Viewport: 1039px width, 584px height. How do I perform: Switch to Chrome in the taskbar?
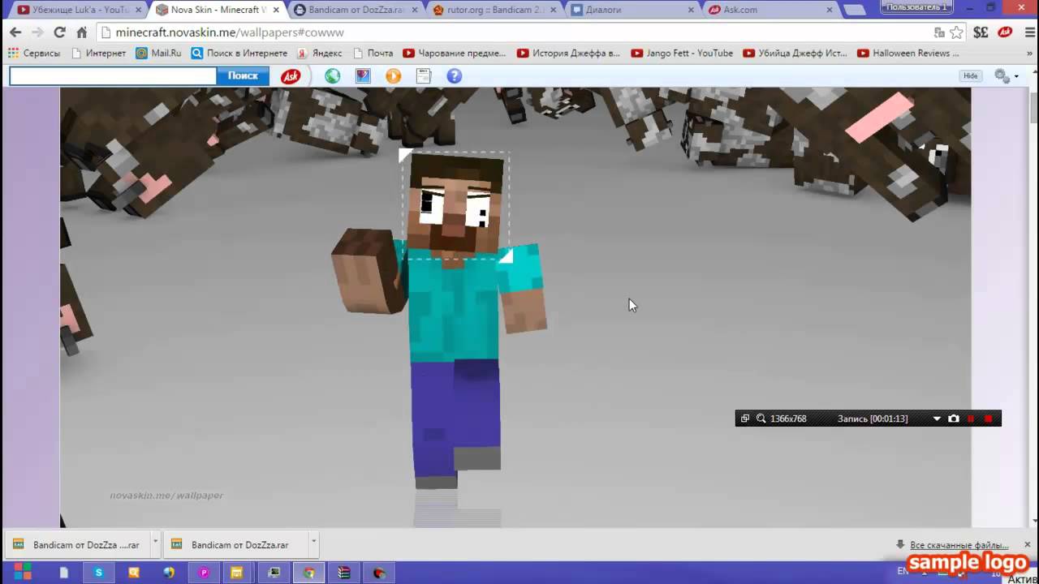click(x=309, y=573)
